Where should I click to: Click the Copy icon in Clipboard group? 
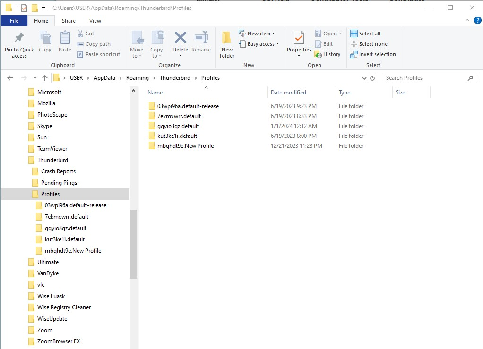pos(45,39)
